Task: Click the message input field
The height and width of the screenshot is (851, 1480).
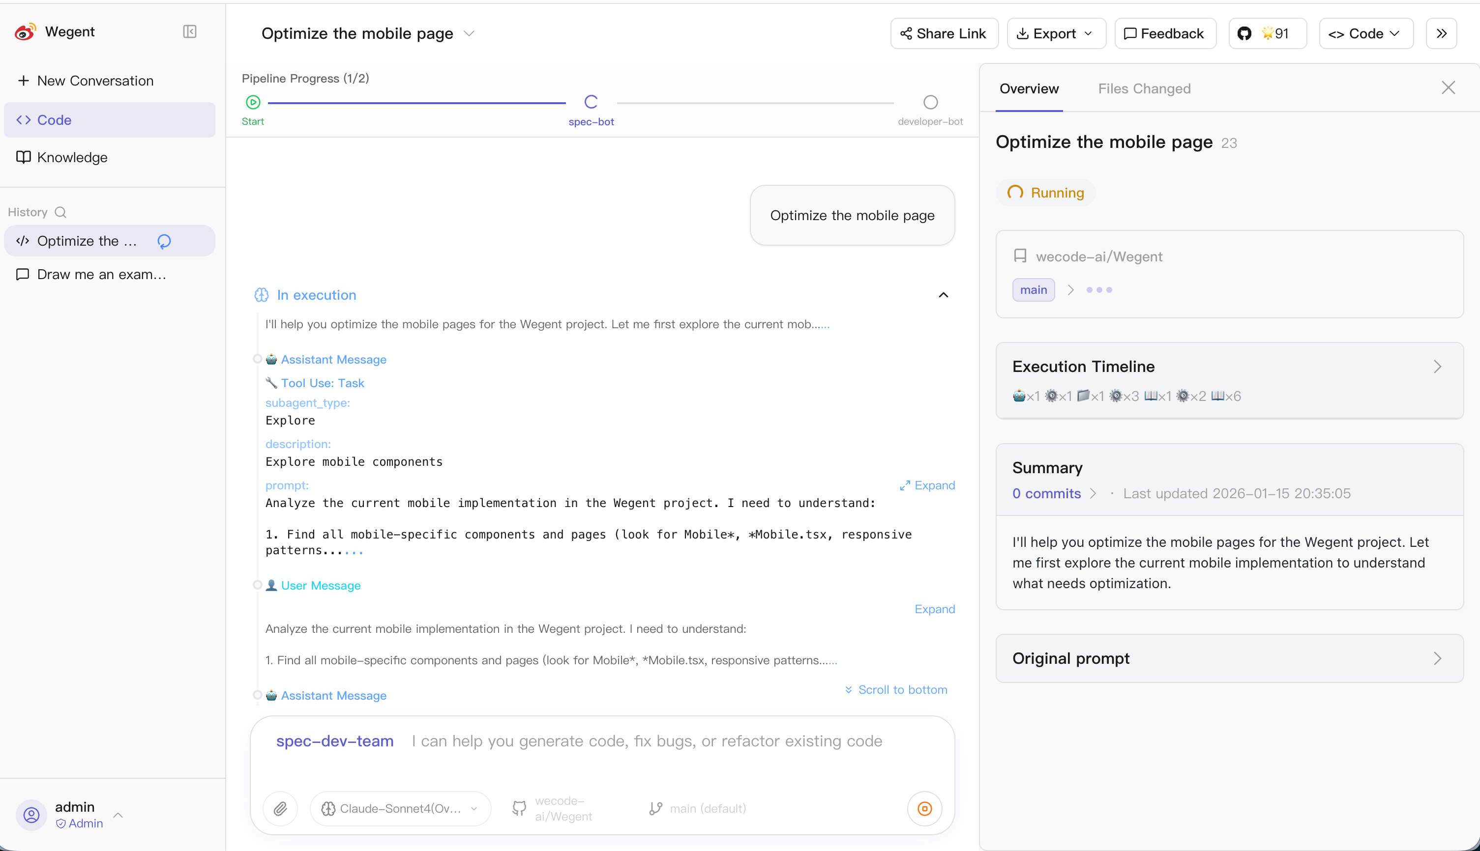Action: pyautogui.click(x=646, y=741)
